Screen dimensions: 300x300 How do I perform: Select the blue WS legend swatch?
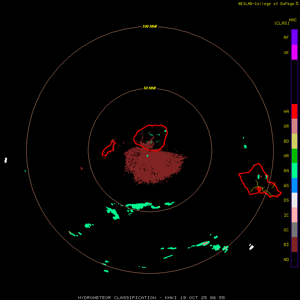coord(294,185)
